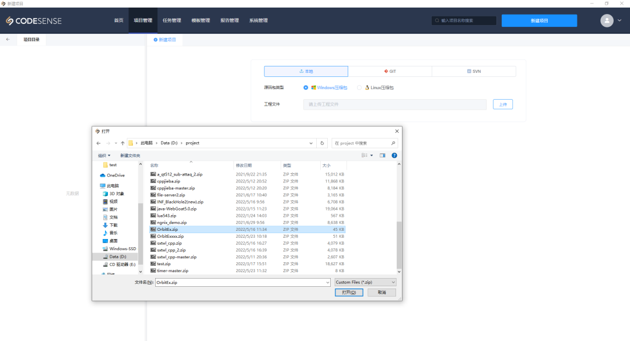Open the 组织 dropdown menu
Screen dimensions: 630x341
pos(103,155)
